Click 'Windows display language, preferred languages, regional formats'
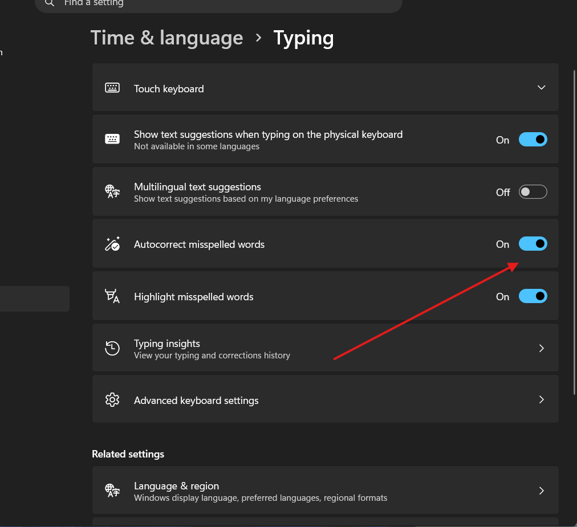Image resolution: width=577 pixels, height=527 pixels. coord(261,498)
